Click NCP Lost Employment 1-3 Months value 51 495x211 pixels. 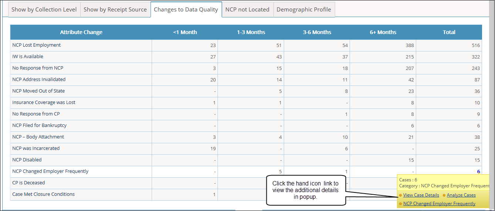click(279, 46)
